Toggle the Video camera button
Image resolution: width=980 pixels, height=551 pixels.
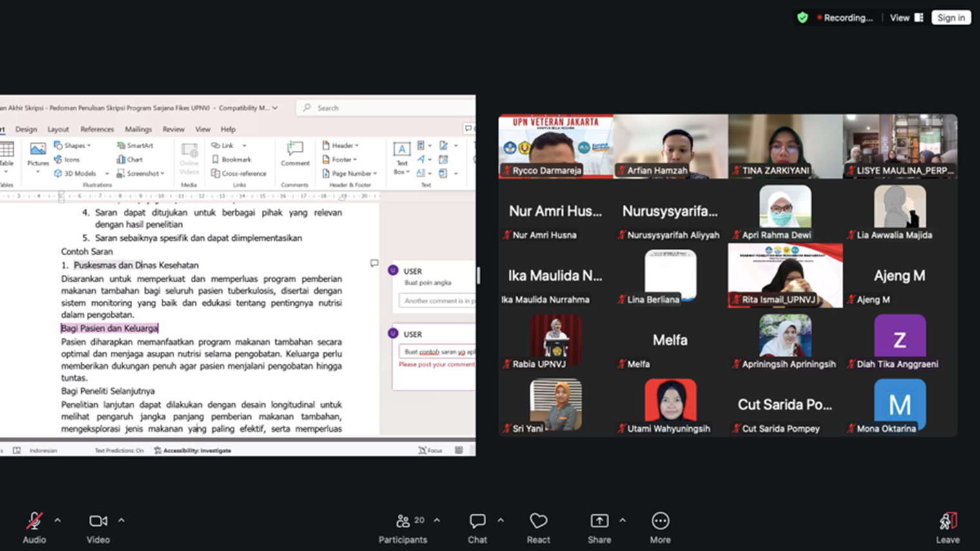coord(98,521)
